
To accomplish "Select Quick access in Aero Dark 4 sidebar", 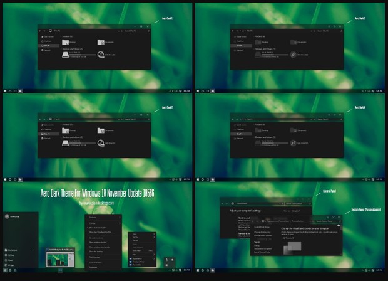I will point(240,125).
